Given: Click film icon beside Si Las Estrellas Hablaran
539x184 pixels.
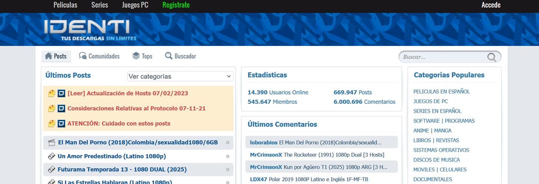Looking at the screenshot, I should tap(51, 182).
